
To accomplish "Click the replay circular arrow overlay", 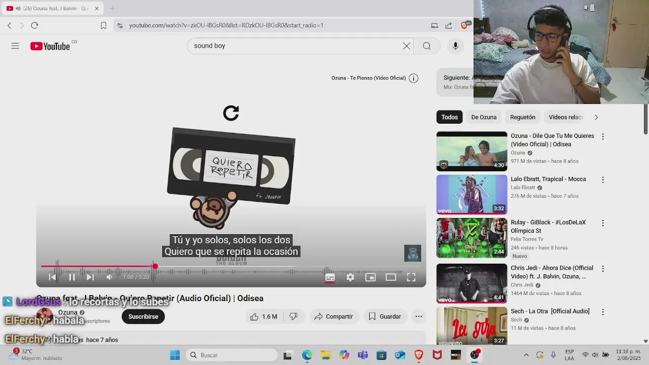I will pos(231,113).
